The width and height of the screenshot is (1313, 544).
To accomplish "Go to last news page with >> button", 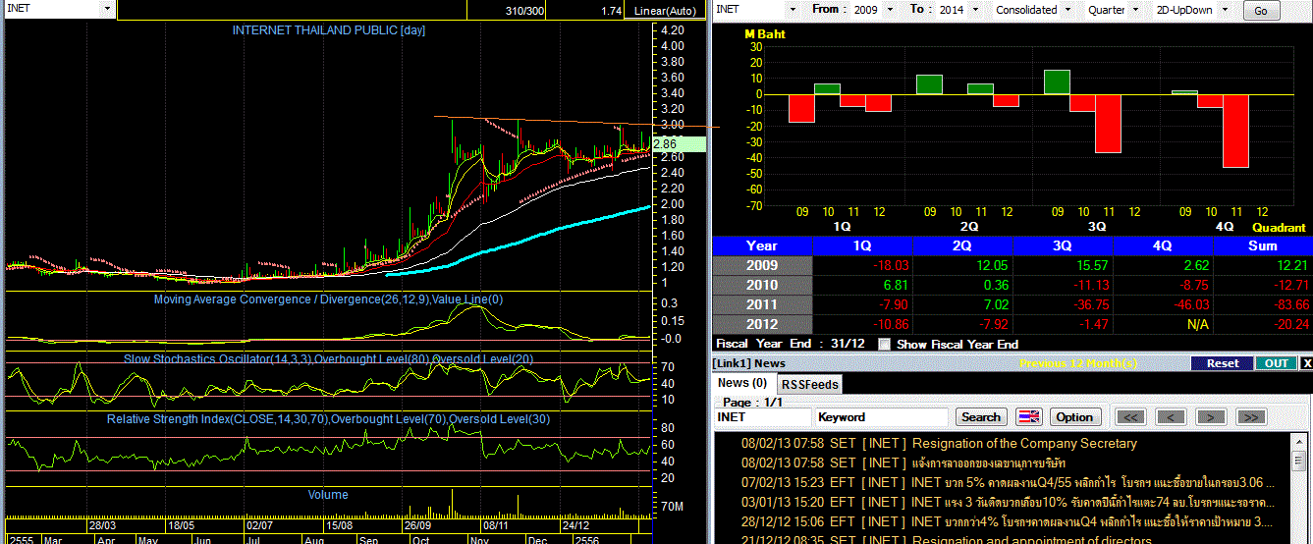I will tap(1250, 417).
